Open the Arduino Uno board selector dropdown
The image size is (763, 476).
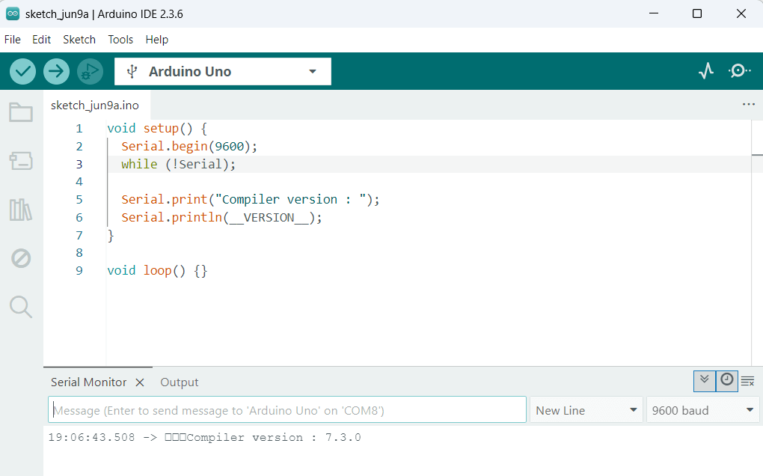pos(223,72)
